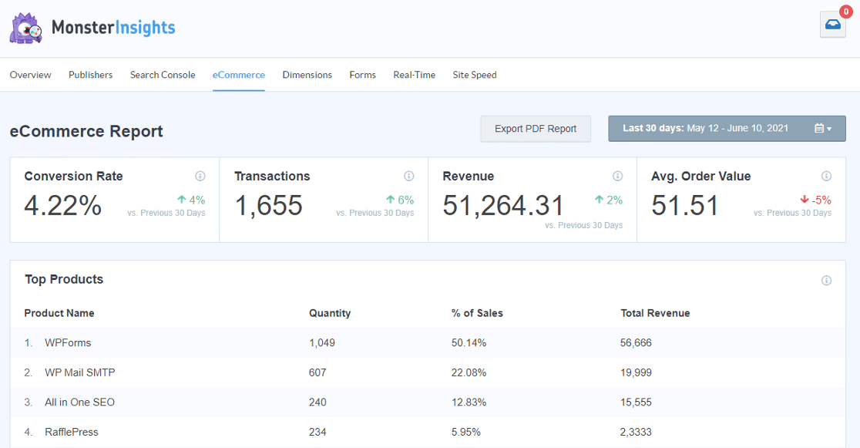Open the Real-Time report tab

click(414, 75)
